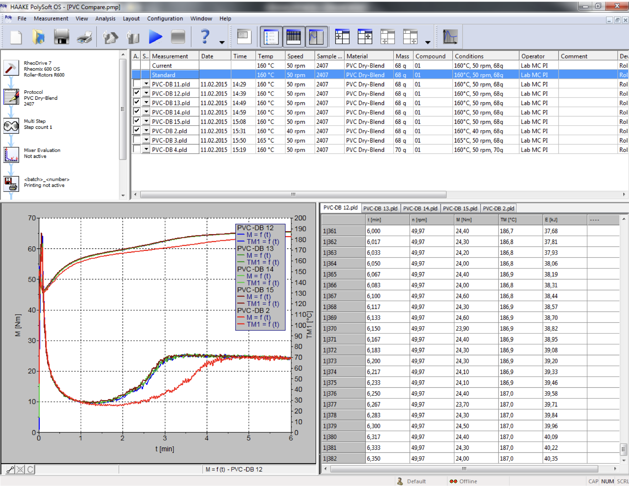The image size is (629, 487).
Task: Enable the PVC-DB 4.pld checkbox
Action: point(137,150)
